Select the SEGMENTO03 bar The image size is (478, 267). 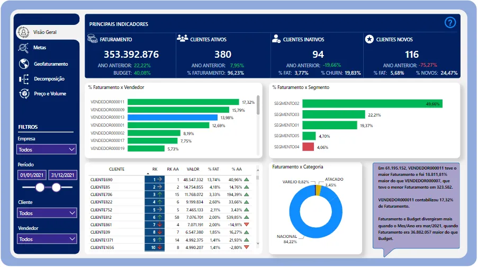point(334,114)
